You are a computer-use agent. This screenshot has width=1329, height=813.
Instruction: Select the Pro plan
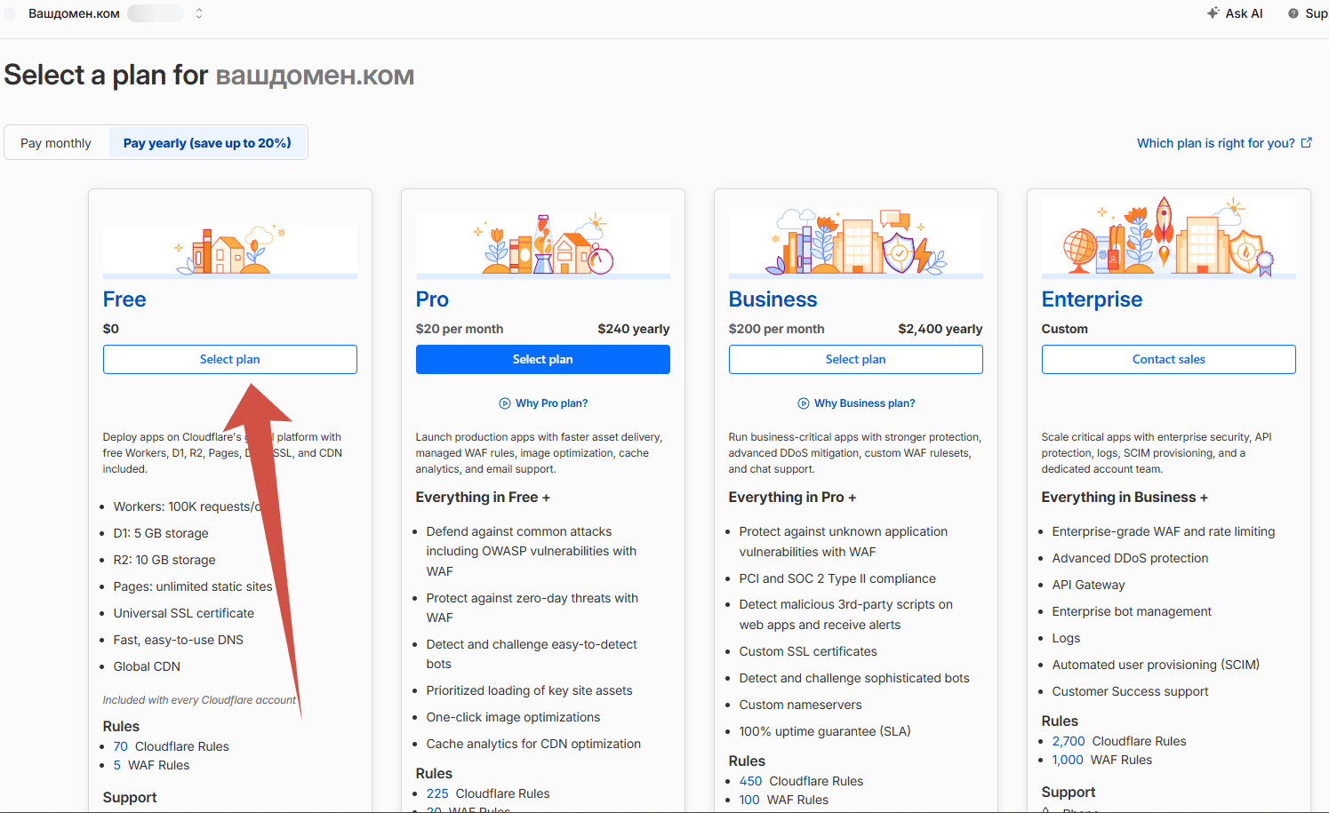(543, 359)
